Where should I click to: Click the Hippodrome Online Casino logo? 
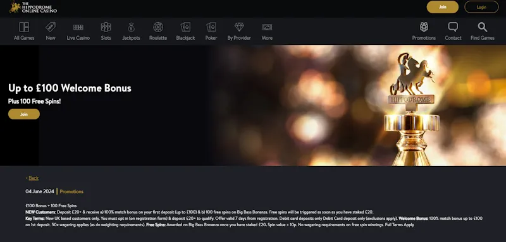tap(33, 7)
